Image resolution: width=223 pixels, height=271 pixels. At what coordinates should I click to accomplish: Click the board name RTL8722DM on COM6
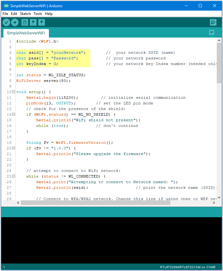click(188, 267)
